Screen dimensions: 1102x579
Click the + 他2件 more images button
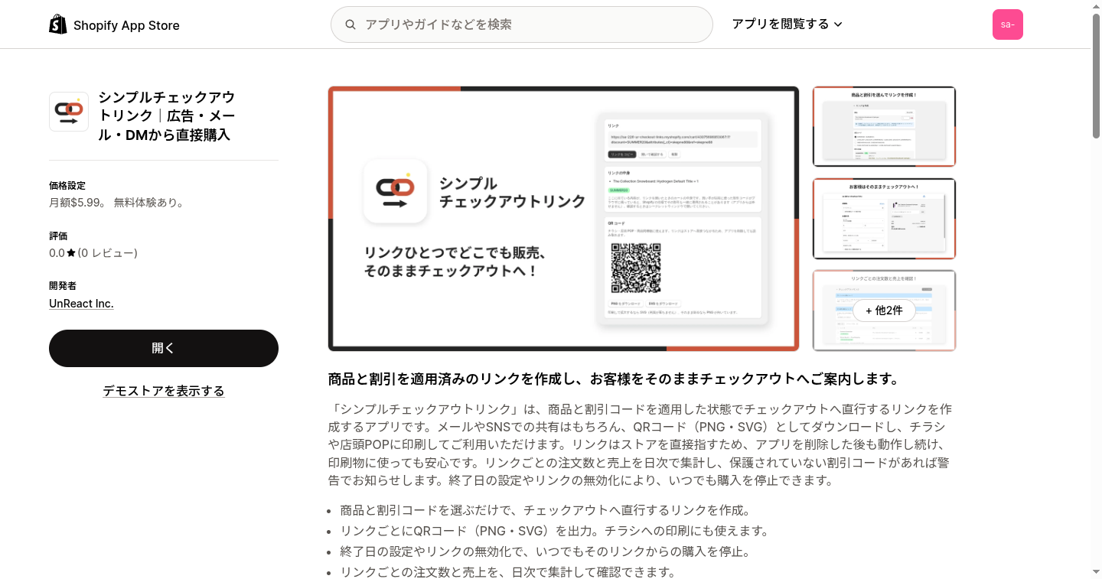[884, 311]
